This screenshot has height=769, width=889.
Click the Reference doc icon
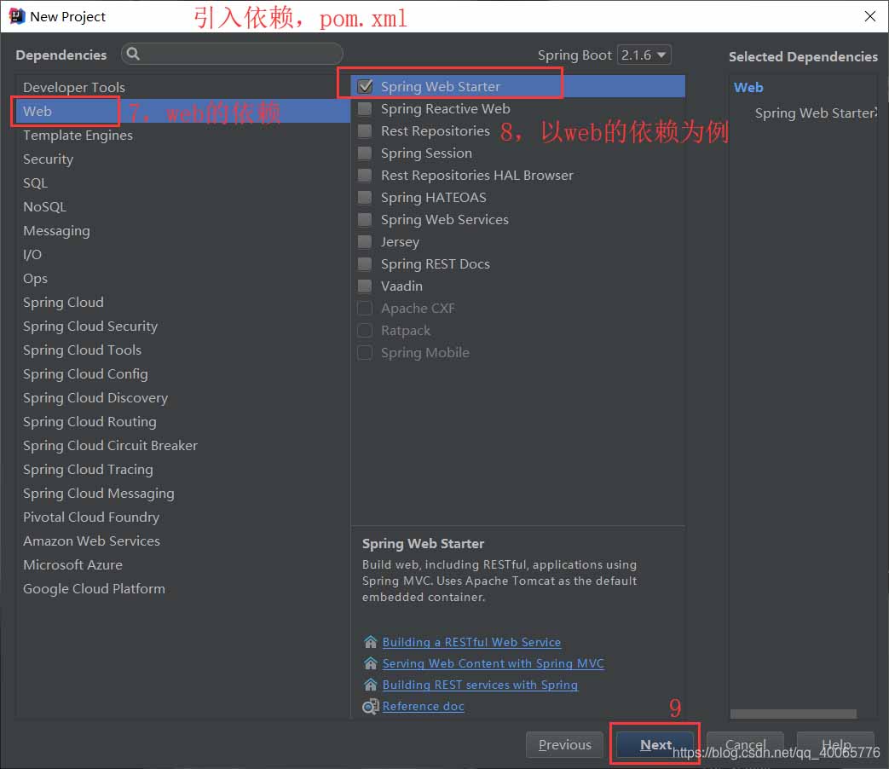(370, 707)
